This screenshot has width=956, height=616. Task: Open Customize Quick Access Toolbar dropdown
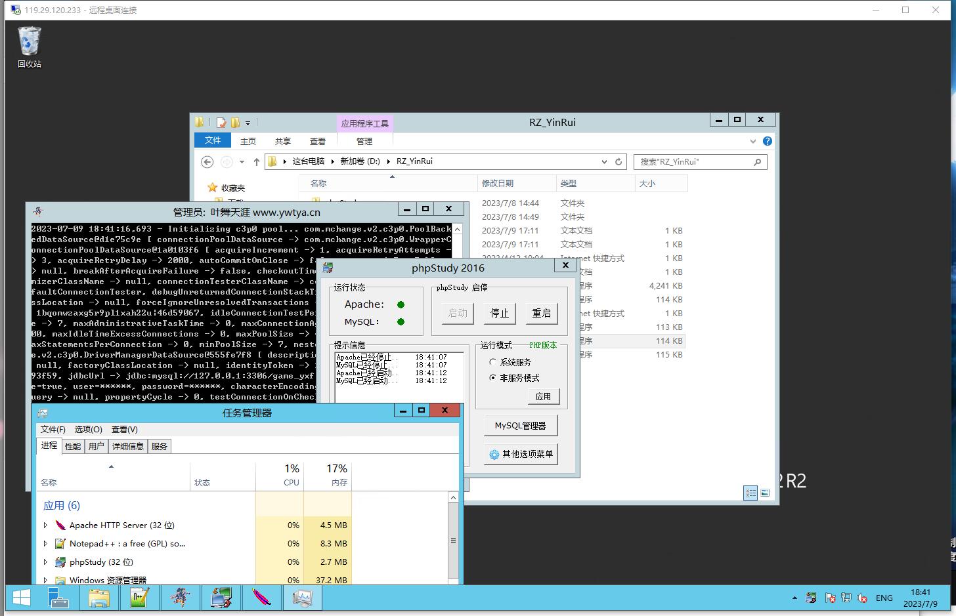coord(248,123)
